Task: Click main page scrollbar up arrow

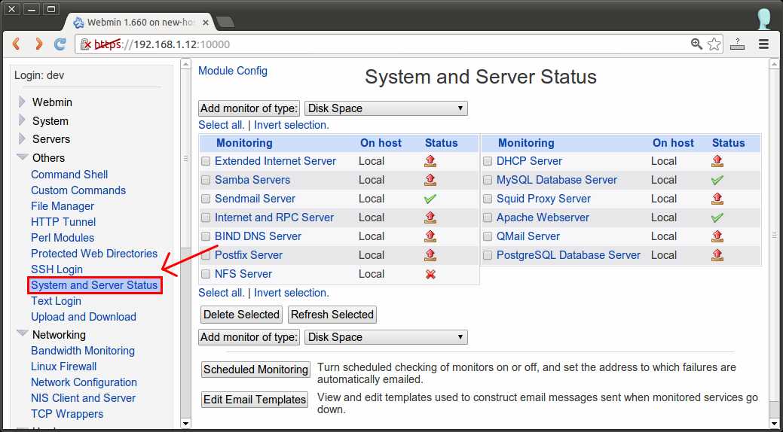Action: click(773, 65)
